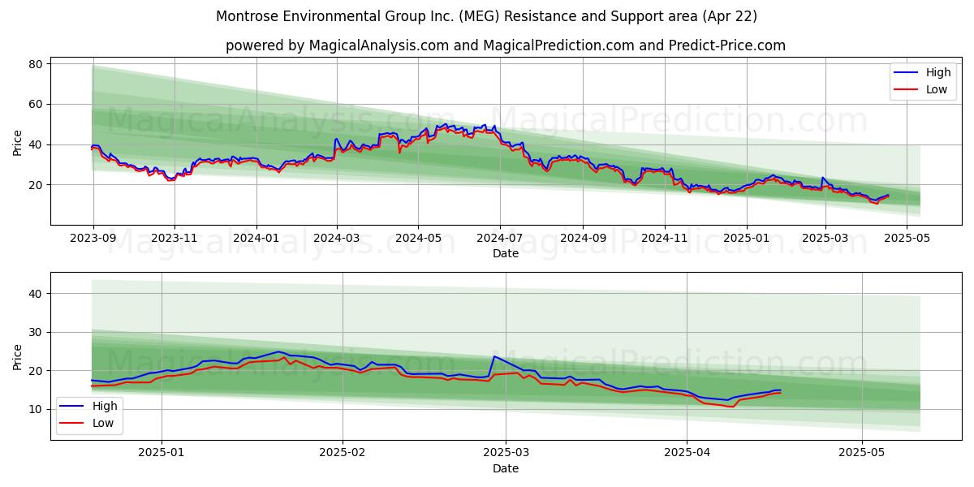
Task: Click the 2024-03 tick label on top chart
Action: click(337, 239)
